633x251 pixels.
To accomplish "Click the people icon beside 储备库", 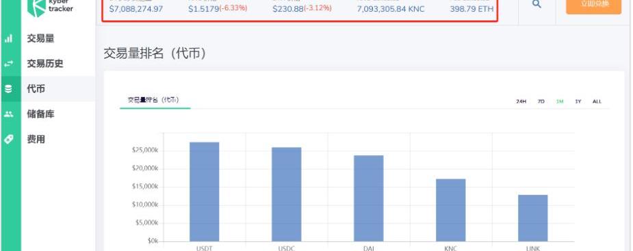I will click(x=8, y=114).
